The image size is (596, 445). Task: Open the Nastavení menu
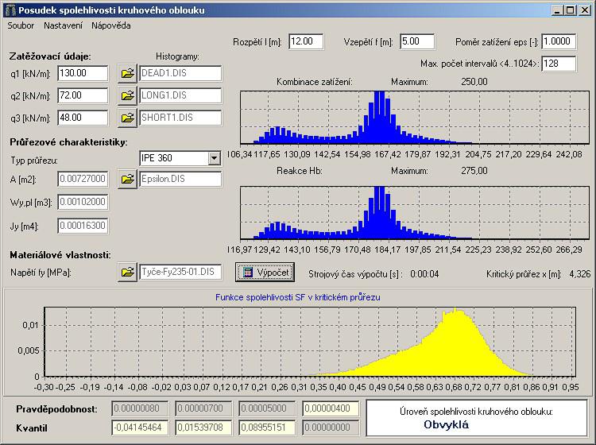click(63, 26)
